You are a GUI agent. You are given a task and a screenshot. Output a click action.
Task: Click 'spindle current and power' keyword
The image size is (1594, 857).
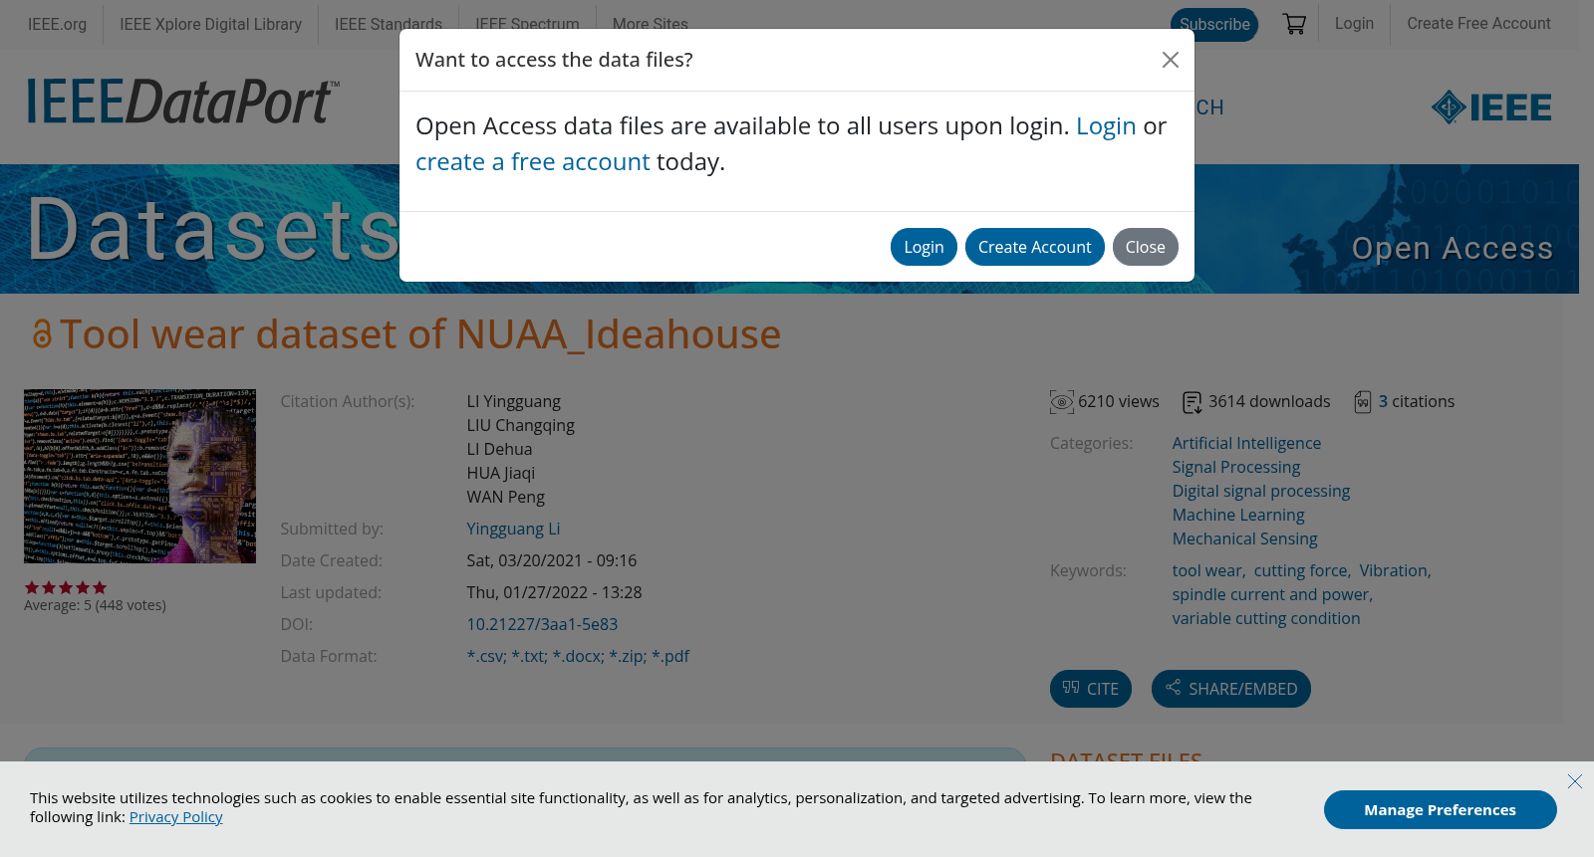(1271, 595)
